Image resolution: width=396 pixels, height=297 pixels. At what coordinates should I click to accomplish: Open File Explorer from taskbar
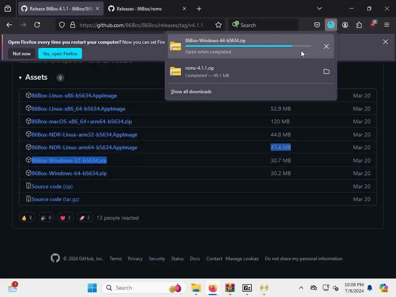point(196,288)
